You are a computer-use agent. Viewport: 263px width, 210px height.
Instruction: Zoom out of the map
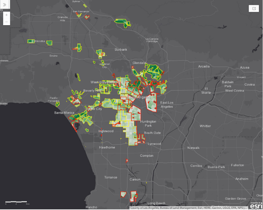coord(7,22)
